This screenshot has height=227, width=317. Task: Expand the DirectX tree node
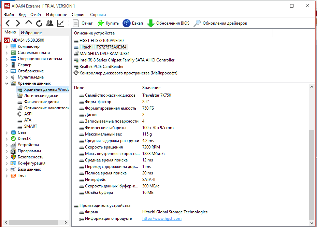[6, 139]
